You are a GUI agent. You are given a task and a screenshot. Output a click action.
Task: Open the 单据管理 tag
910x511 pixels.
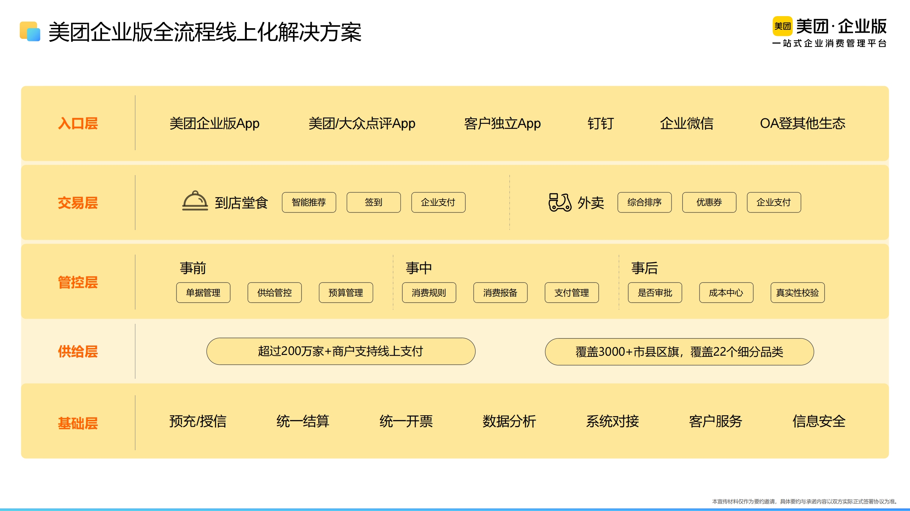203,292
